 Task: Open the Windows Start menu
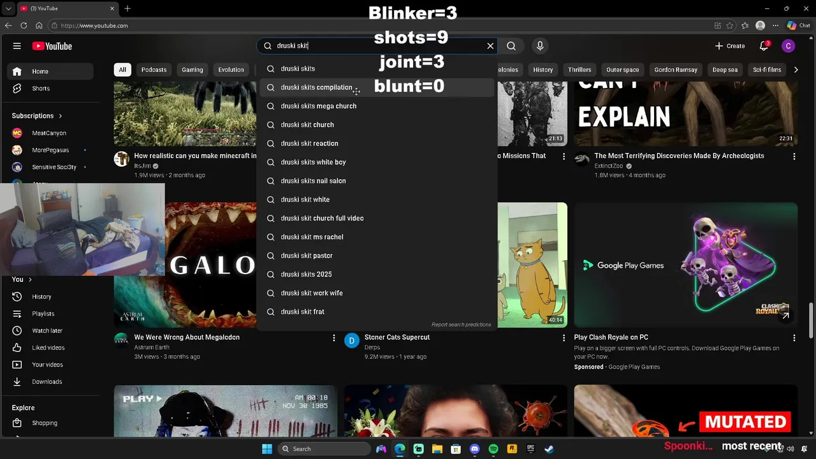coord(267,449)
